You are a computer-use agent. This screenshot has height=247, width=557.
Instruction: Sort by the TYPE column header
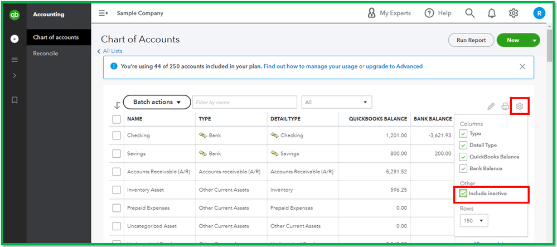click(x=205, y=119)
